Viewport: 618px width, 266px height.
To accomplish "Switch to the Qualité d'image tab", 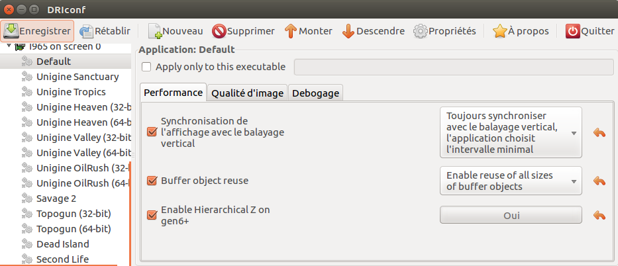I will point(247,93).
